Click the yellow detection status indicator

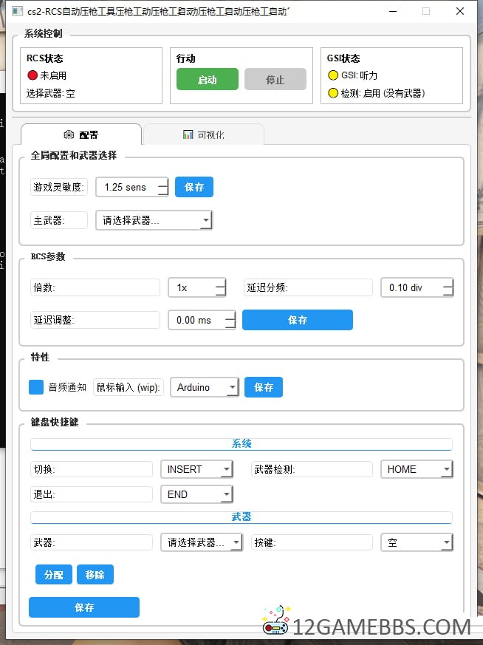click(333, 93)
